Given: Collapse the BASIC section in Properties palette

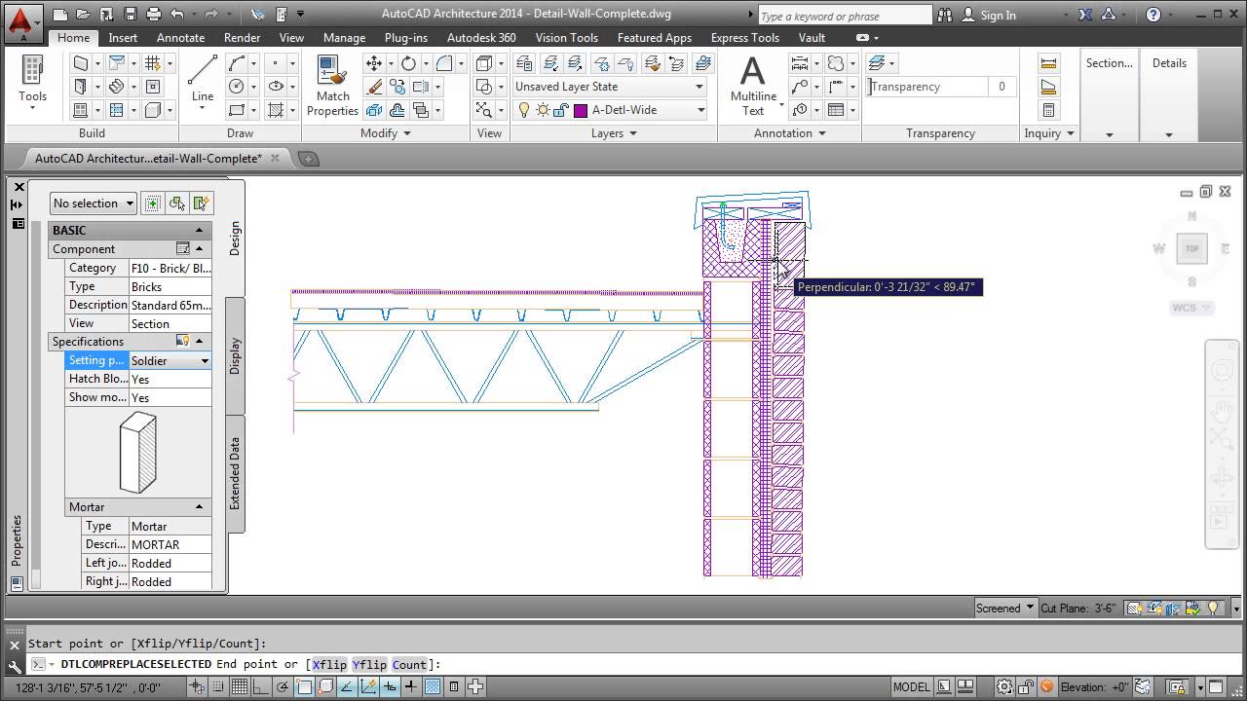Looking at the screenshot, I should [201, 230].
